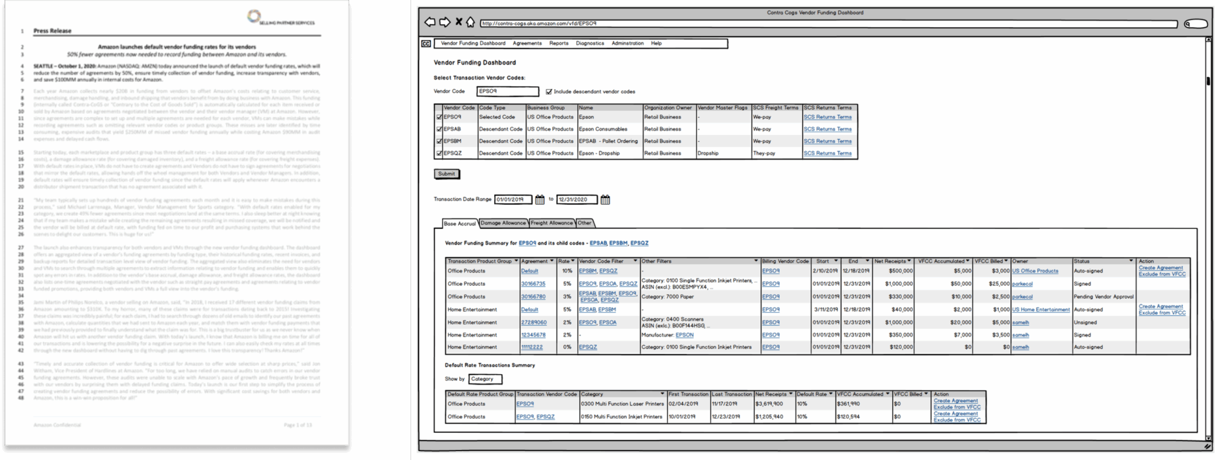Open the Reports menu
1220x460 pixels.
click(x=559, y=43)
